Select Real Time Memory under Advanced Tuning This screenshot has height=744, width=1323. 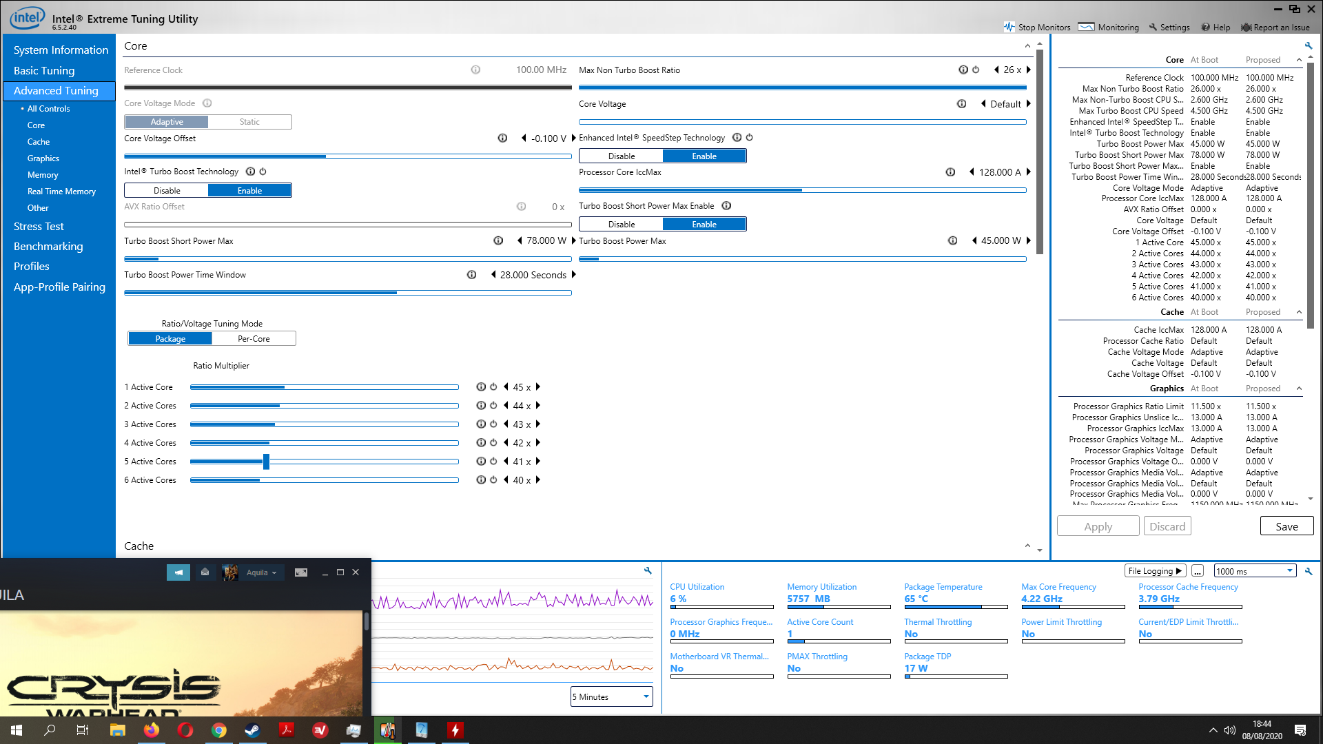tap(61, 192)
